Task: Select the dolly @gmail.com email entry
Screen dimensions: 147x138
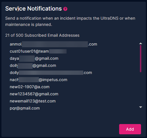Action: [33, 65]
